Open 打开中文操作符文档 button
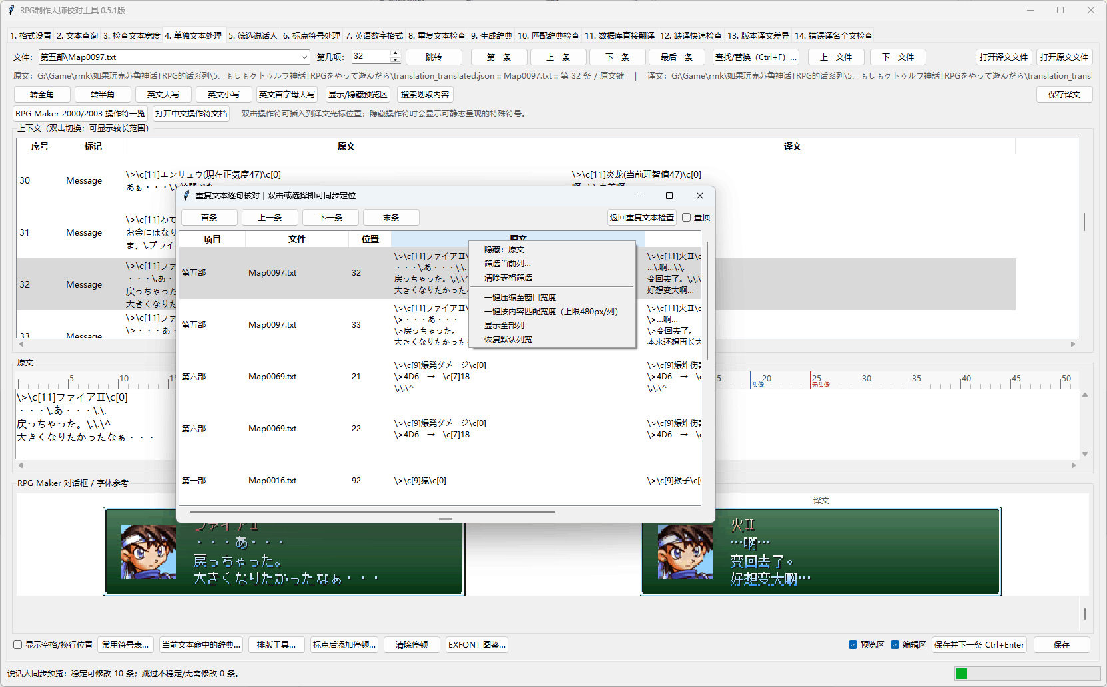This screenshot has width=1107, height=687. [x=191, y=114]
